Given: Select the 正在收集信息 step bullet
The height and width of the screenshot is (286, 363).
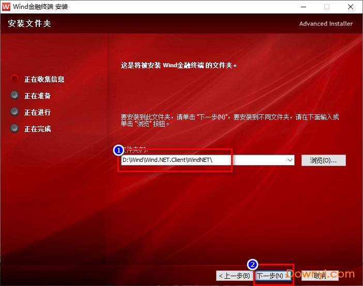Looking at the screenshot, I should (14, 79).
